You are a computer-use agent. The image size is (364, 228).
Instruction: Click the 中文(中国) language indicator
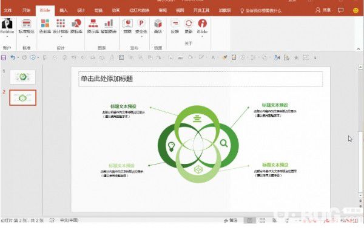click(x=69, y=220)
